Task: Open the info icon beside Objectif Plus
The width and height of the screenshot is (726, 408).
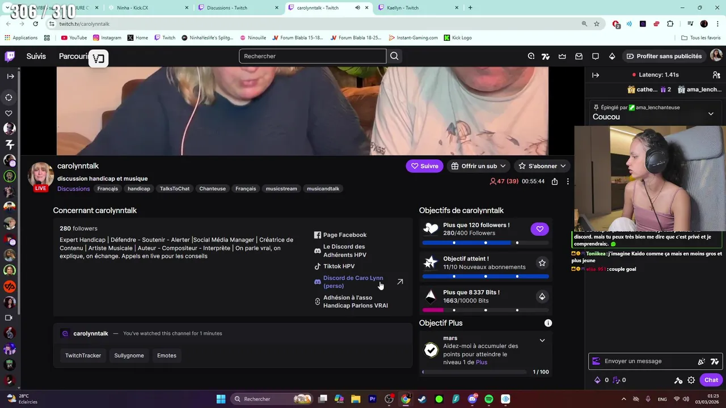Action: point(548,323)
